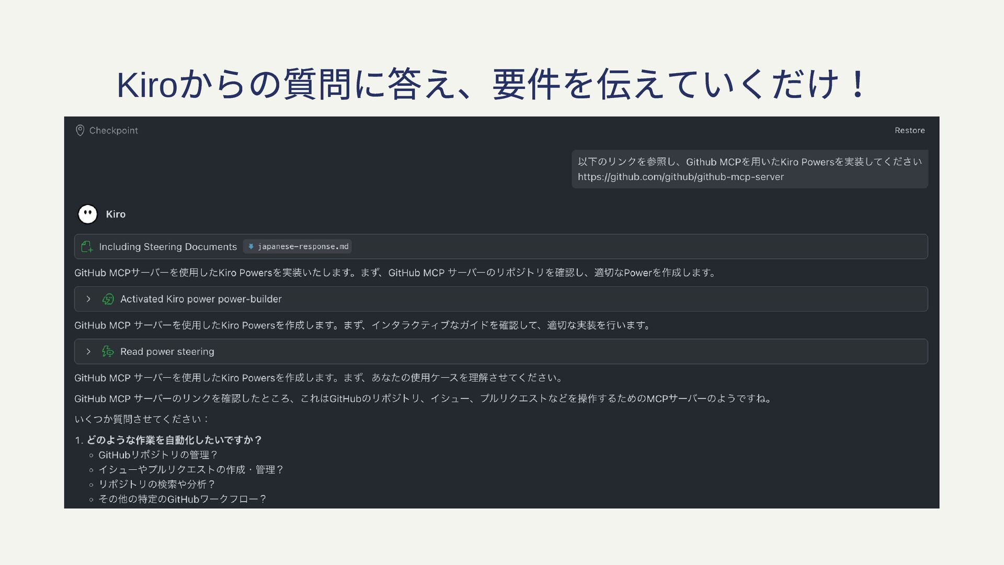Click the Kiro name label

click(116, 214)
